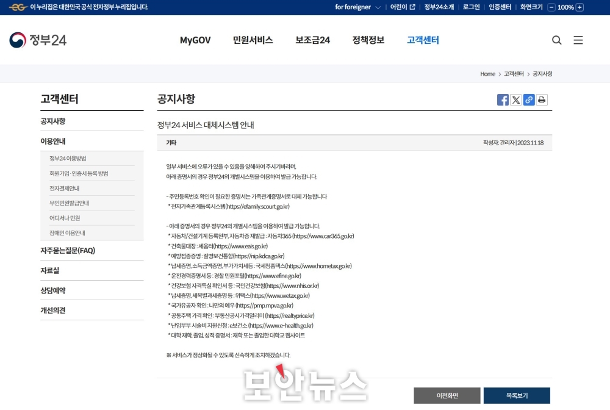The width and height of the screenshot is (610, 410).
Task: Open 자주묻는질문(FAQ) in the sidebar
Action: (x=92, y=251)
